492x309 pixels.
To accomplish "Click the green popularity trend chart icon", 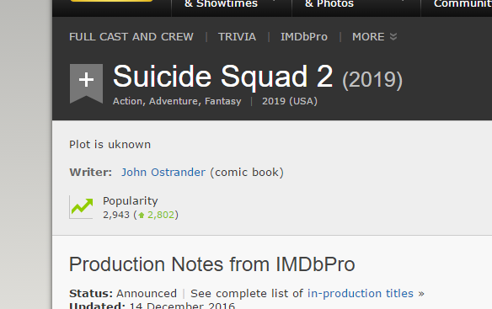I will (81, 207).
